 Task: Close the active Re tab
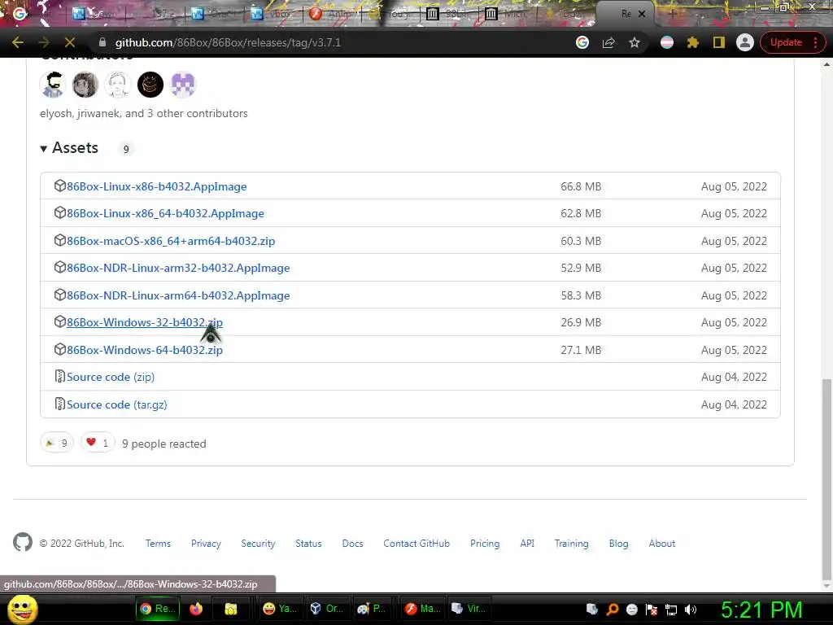click(x=642, y=14)
